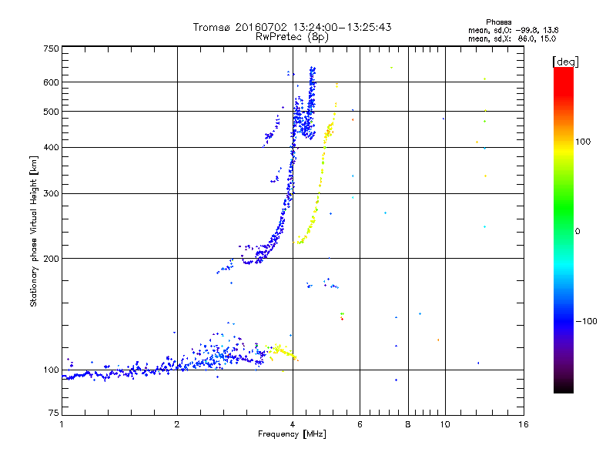Select the 'RwPretec (8p)' subtitle text
Viewport: 616px width, 462px height.
292,37
